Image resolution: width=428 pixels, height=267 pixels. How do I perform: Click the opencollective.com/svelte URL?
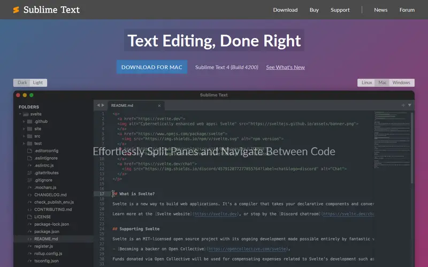(247, 249)
